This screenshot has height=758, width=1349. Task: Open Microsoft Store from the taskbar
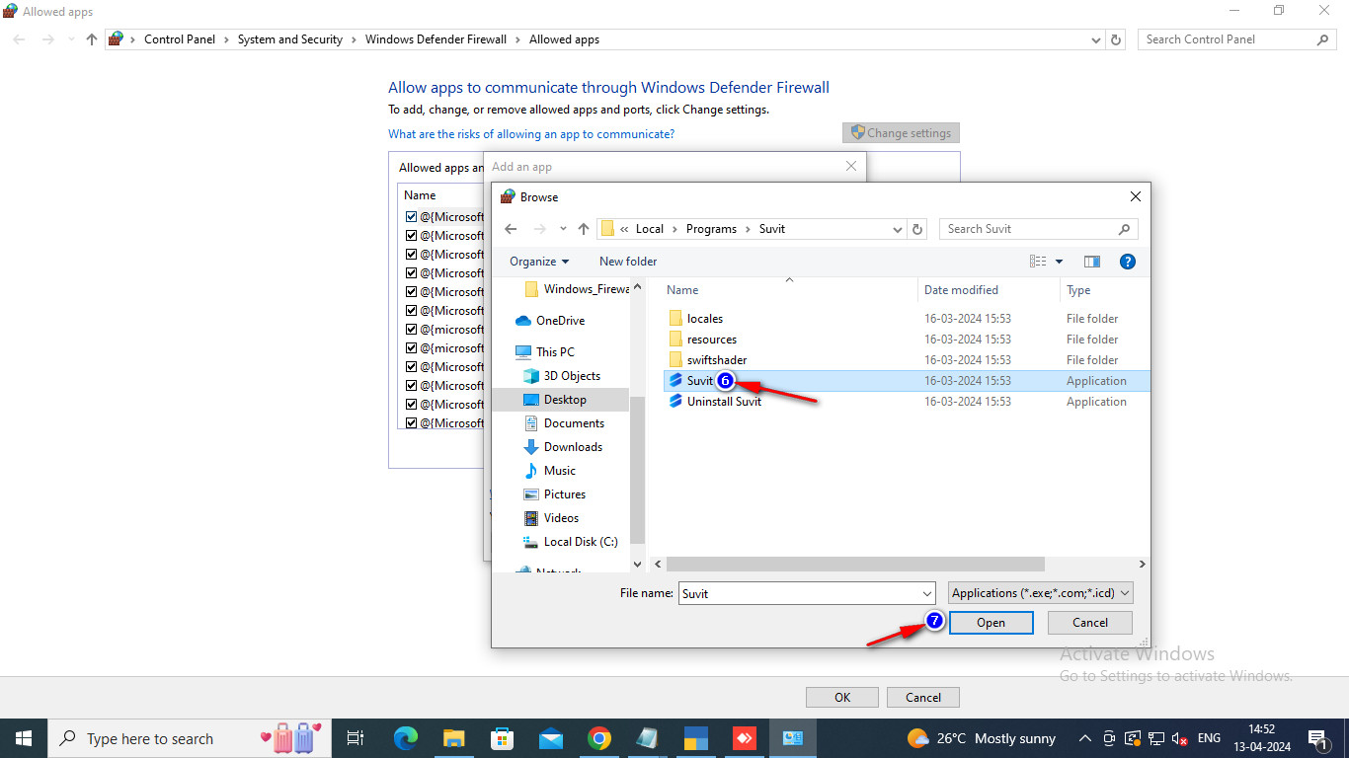[503, 738]
